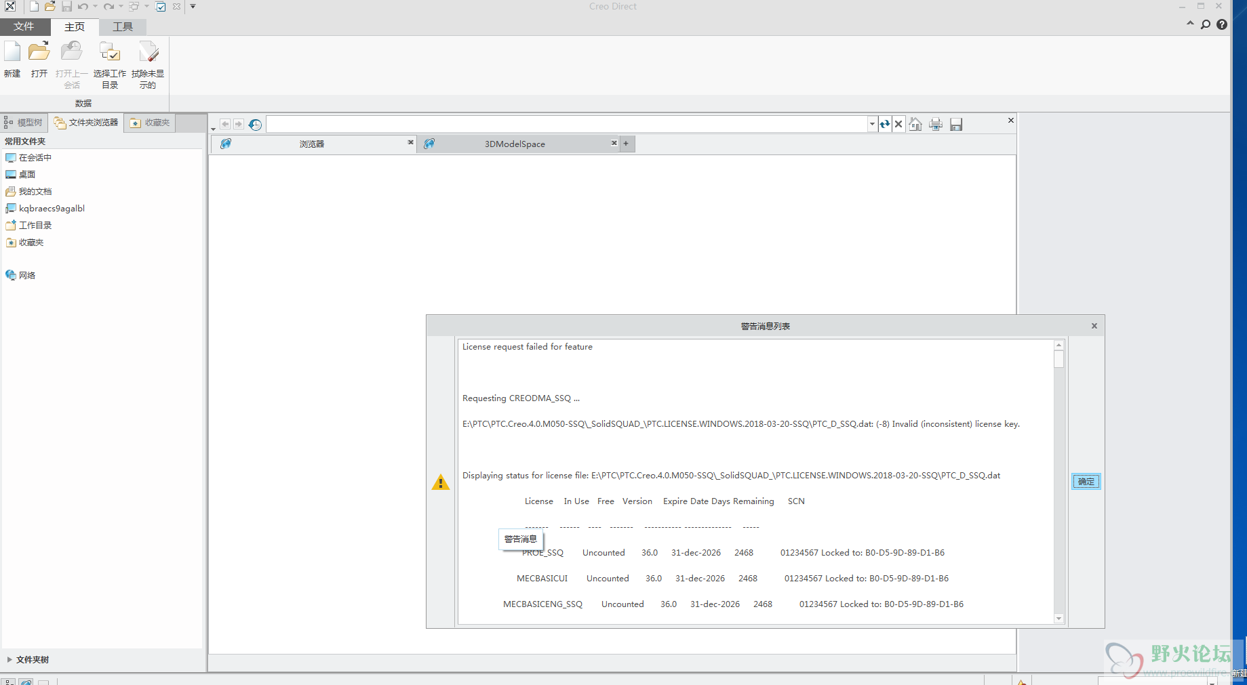Switch to the 主页 ribbon tab

pyautogui.click(x=75, y=26)
